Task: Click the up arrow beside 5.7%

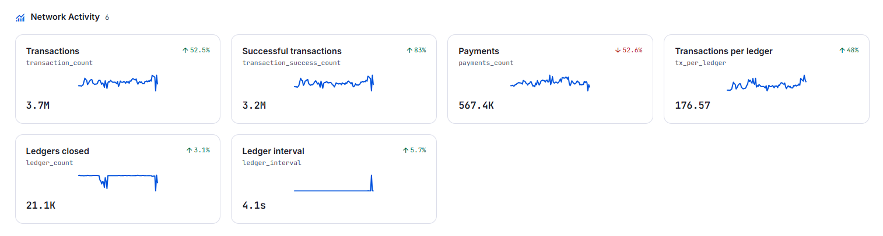Action: coord(405,150)
